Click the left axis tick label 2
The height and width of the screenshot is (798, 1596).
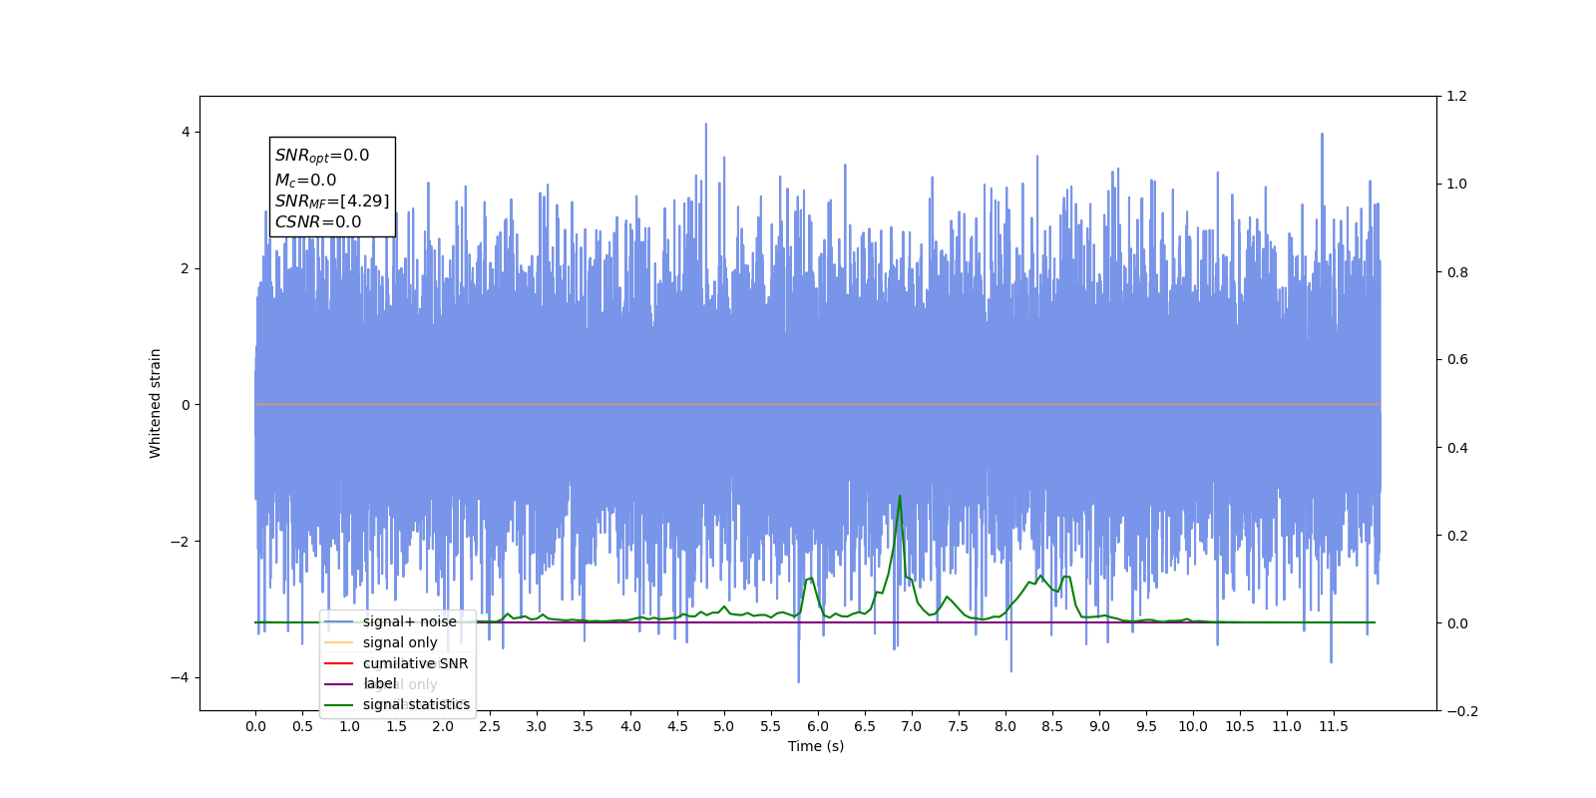click(186, 268)
